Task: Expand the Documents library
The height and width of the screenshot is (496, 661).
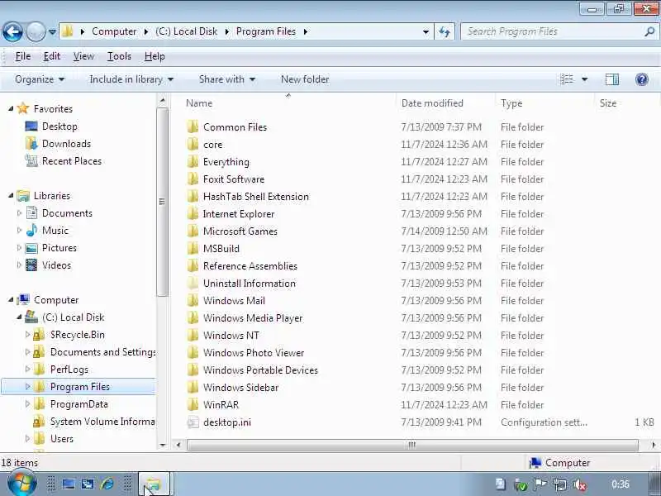Action: pos(19,213)
